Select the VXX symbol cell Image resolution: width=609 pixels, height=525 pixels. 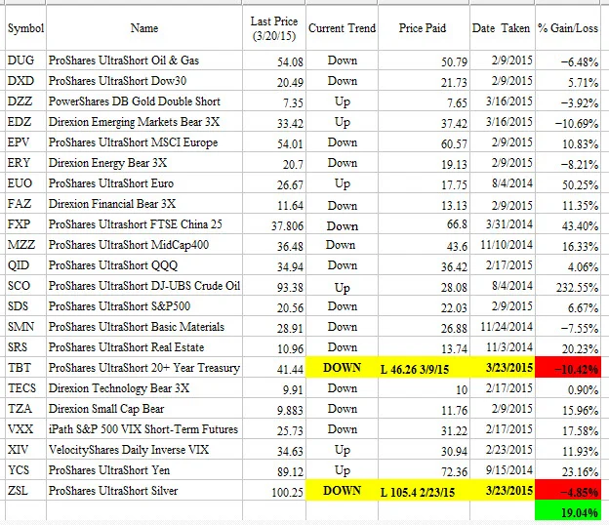(25, 429)
